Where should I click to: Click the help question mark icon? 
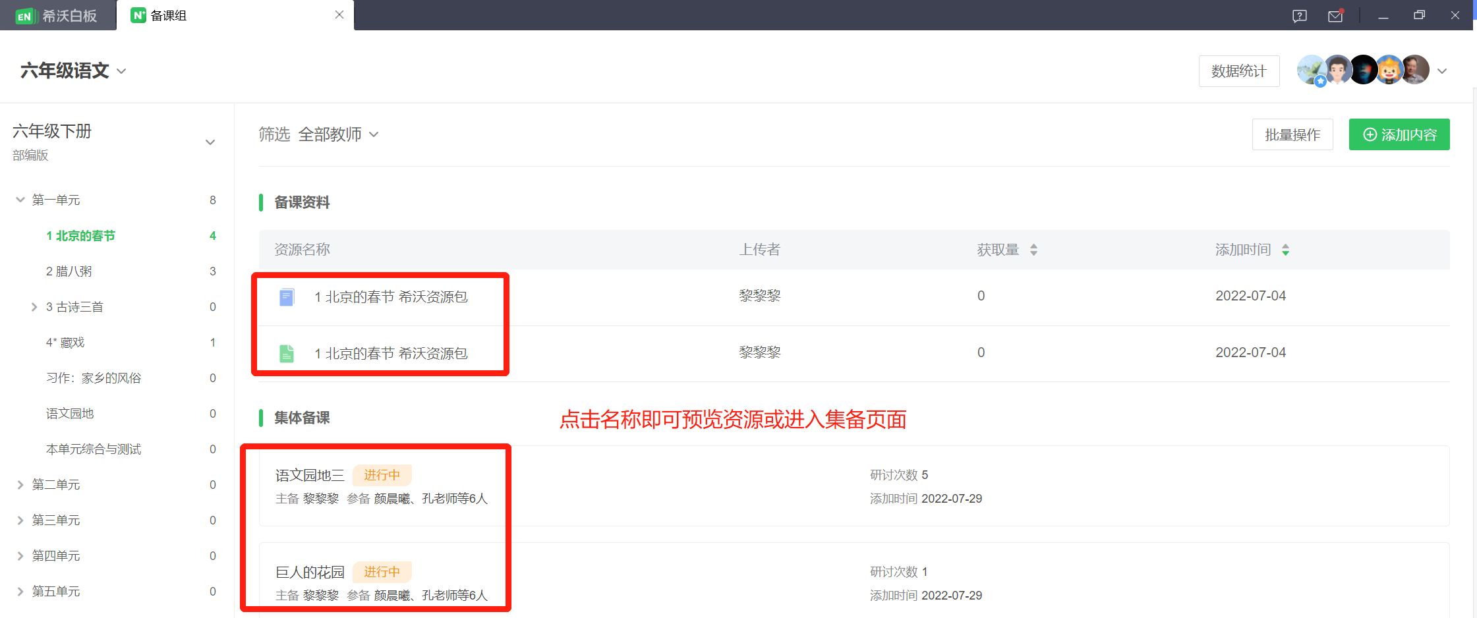[1300, 16]
